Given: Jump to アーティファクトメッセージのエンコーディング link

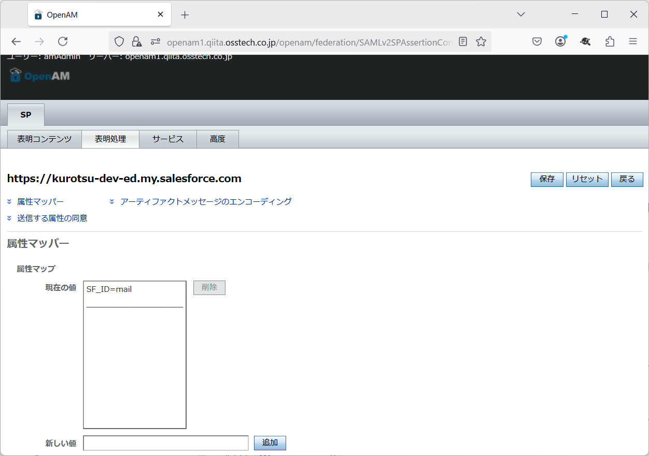Looking at the screenshot, I should (206, 201).
